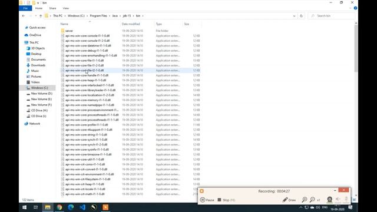Screen dimensions: 377x212
Task: Select file api-ms-win-crt-conio-l1-1-0.dll
Action: tap(85, 164)
